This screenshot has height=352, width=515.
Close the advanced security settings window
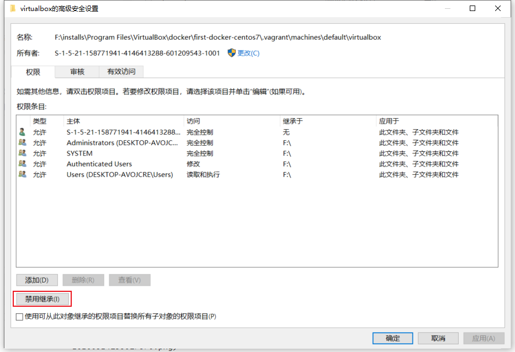click(497, 8)
